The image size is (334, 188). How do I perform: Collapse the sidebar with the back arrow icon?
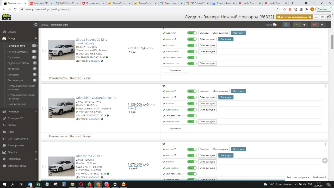point(36,24)
